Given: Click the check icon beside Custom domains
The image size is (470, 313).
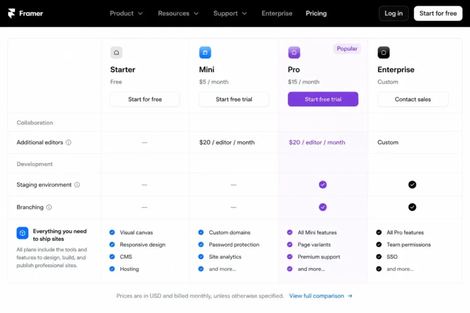Looking at the screenshot, I should point(201,232).
